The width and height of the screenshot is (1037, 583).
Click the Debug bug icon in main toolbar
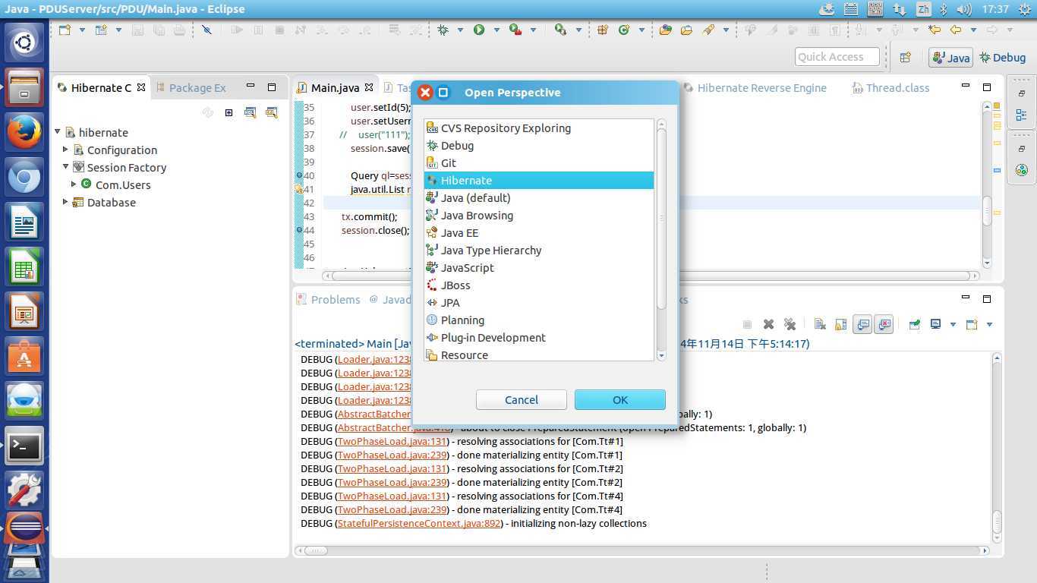click(443, 30)
